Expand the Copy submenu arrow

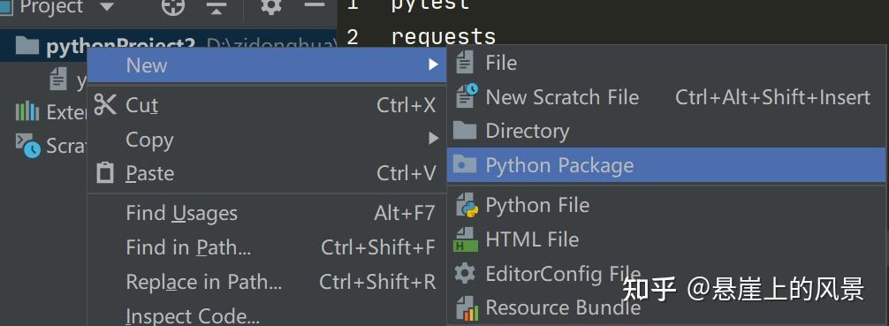(x=433, y=139)
